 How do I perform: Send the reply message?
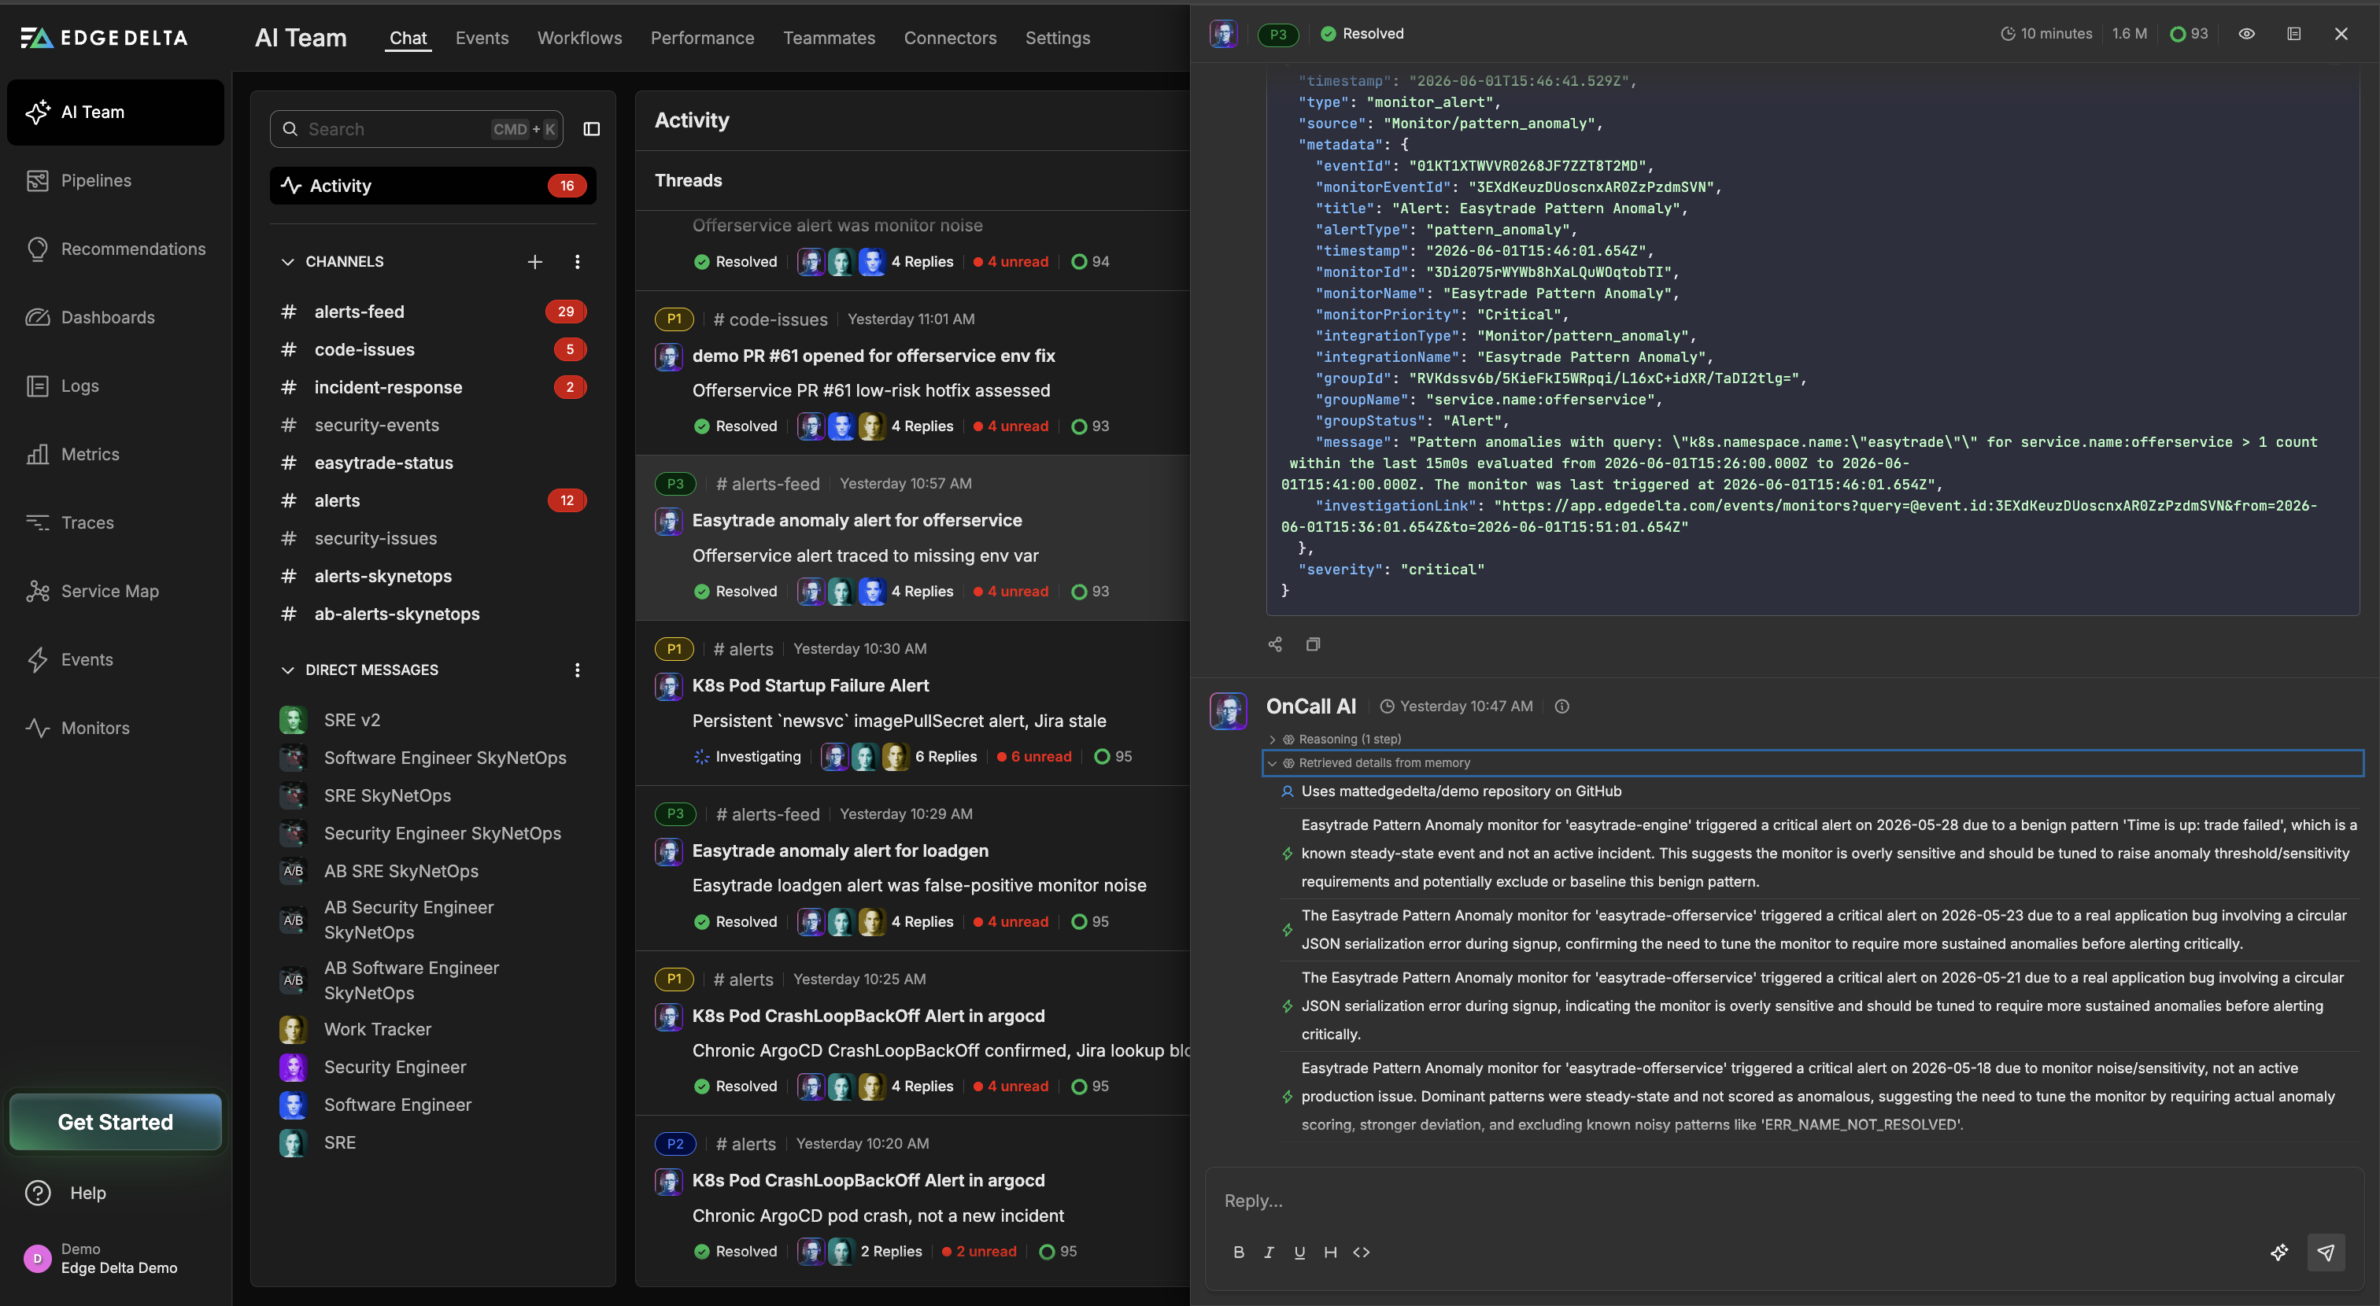pyautogui.click(x=2326, y=1253)
